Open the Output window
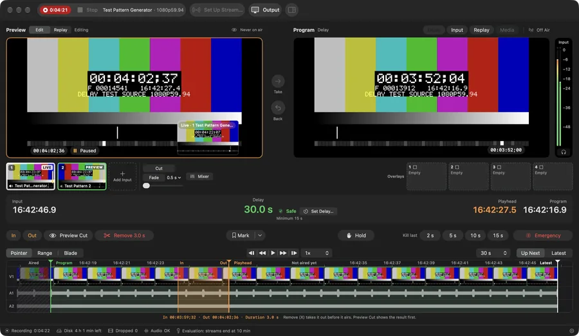This screenshot has width=579, height=336. point(266,10)
